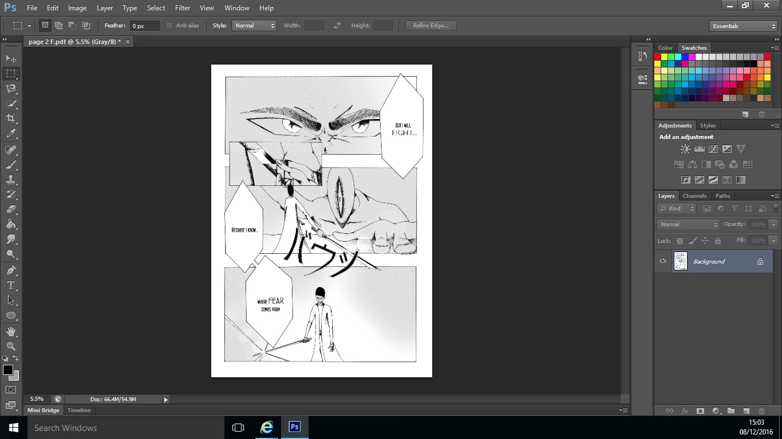This screenshot has height=439, width=782.
Task: Add a layer mask
Action: pos(700,411)
